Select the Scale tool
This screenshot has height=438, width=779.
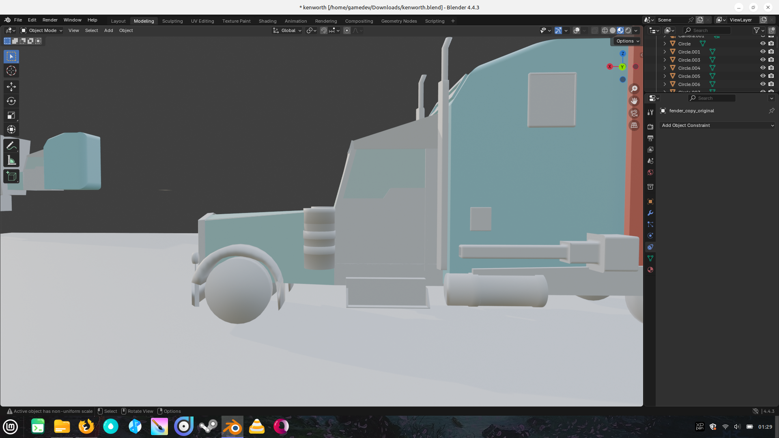coord(11,116)
